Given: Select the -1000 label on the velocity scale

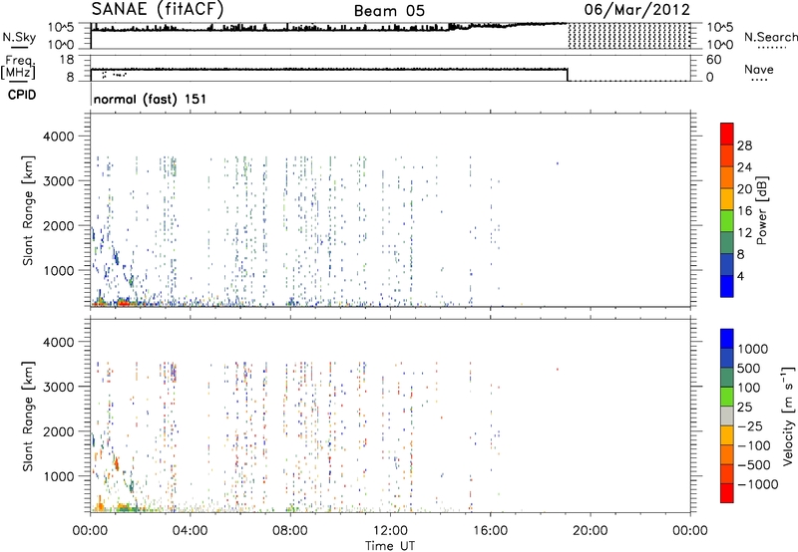Looking at the screenshot, I should tap(758, 484).
